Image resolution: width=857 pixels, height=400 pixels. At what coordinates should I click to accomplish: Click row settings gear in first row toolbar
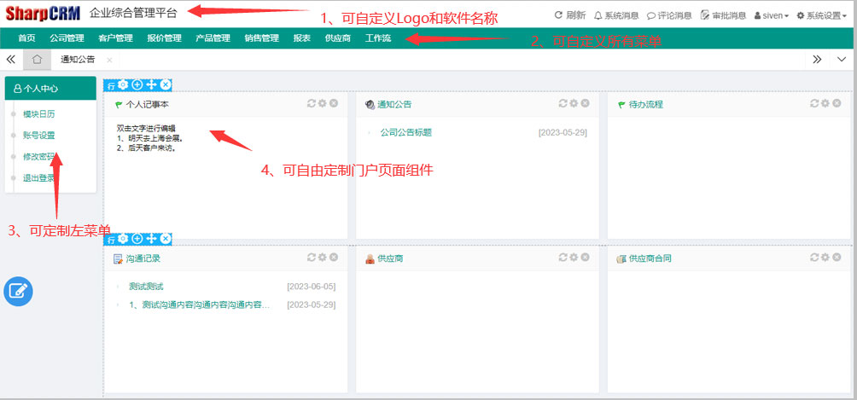pyautogui.click(x=123, y=84)
